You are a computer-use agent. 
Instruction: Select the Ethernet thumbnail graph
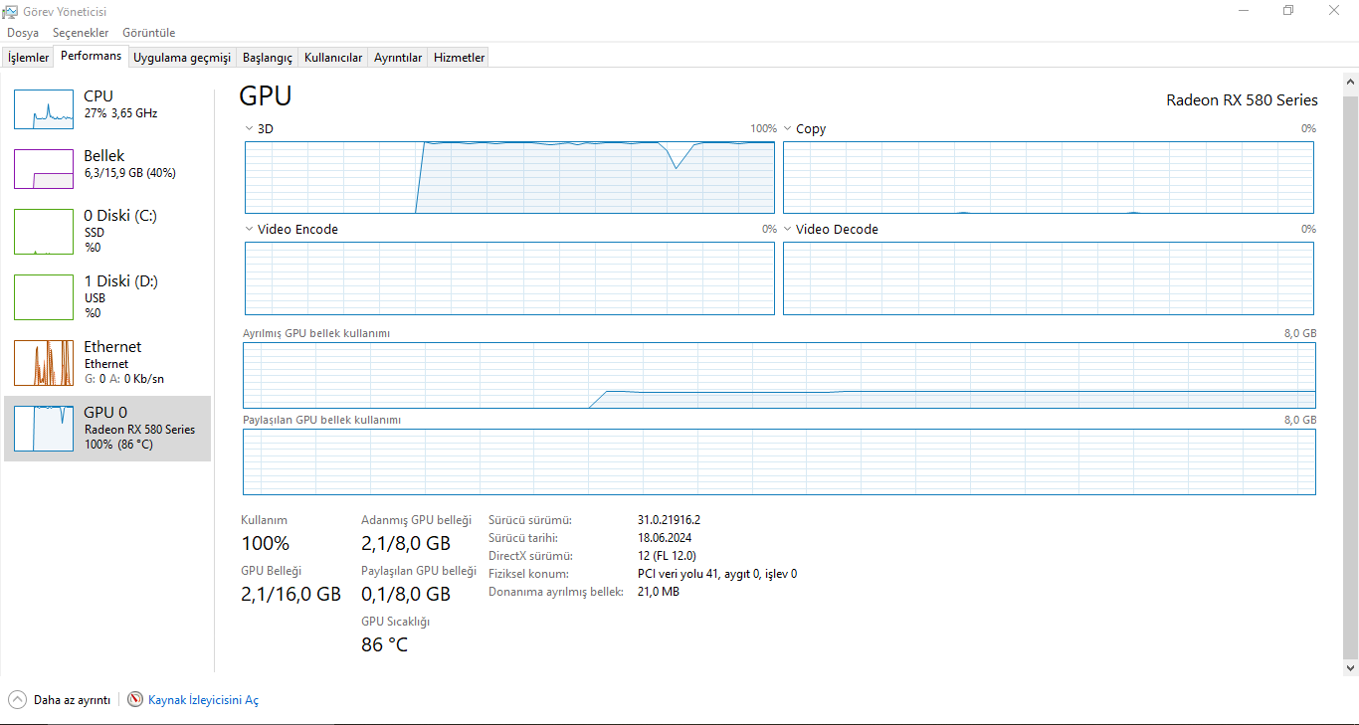coord(44,362)
